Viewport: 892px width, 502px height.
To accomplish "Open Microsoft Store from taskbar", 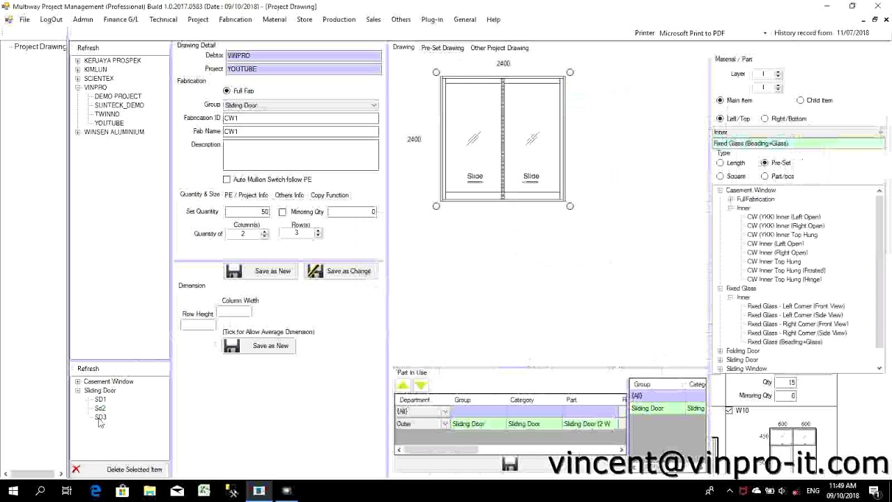I will click(122, 491).
